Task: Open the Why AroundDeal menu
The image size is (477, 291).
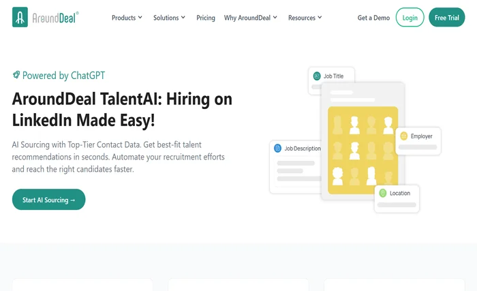Action: tap(251, 18)
